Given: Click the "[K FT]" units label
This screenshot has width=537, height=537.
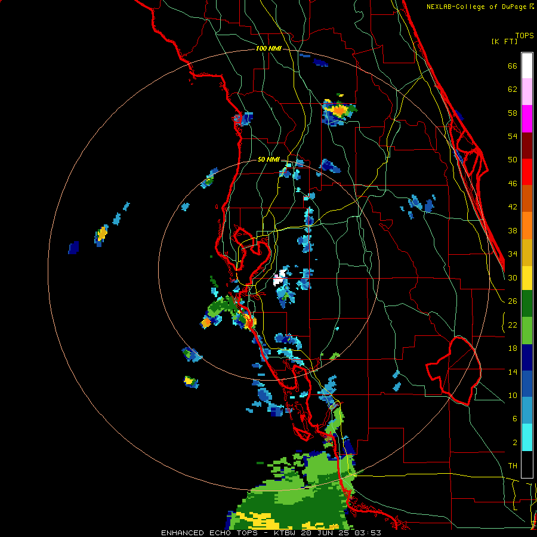Looking at the screenshot, I should coord(504,41).
